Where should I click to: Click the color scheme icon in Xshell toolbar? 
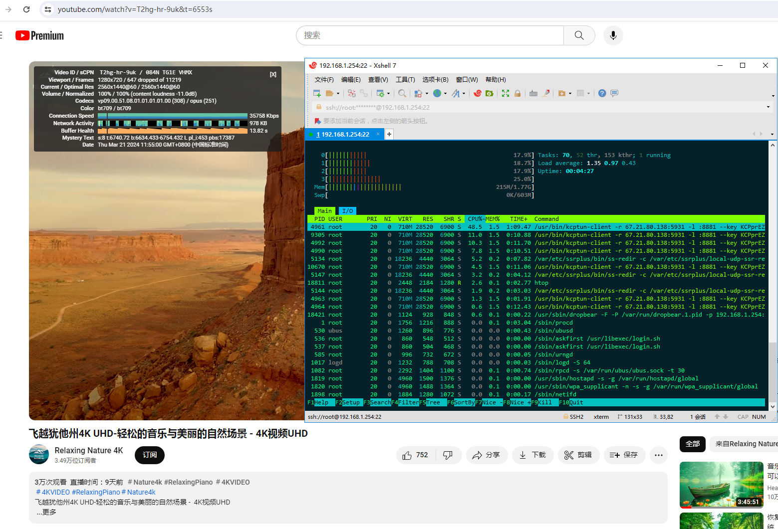click(418, 93)
